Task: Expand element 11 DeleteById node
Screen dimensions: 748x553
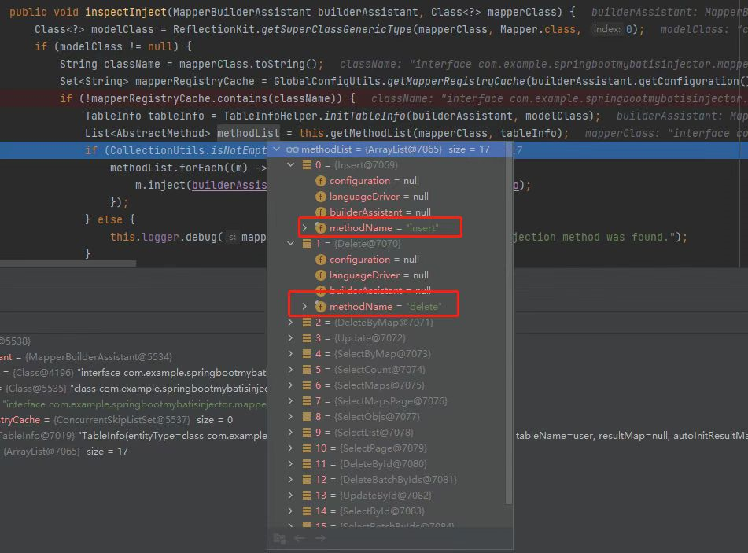Action: click(289, 463)
